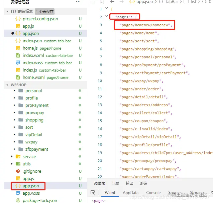This screenshot has height=203, width=213.
Task: Click the service folder icon
Action: [18, 156]
